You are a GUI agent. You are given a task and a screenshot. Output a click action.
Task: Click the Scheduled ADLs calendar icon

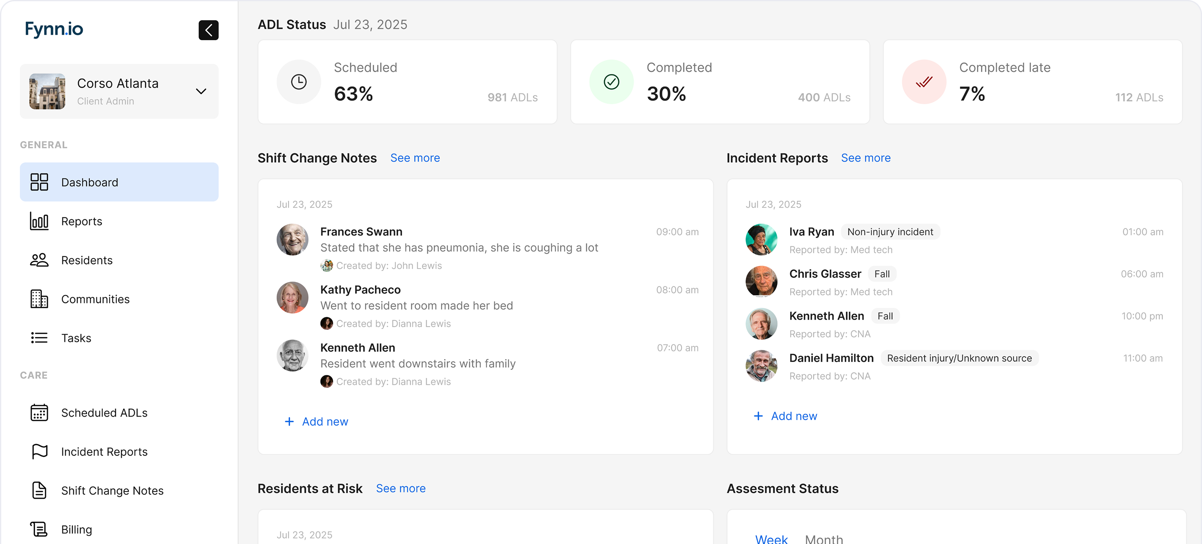coord(39,413)
